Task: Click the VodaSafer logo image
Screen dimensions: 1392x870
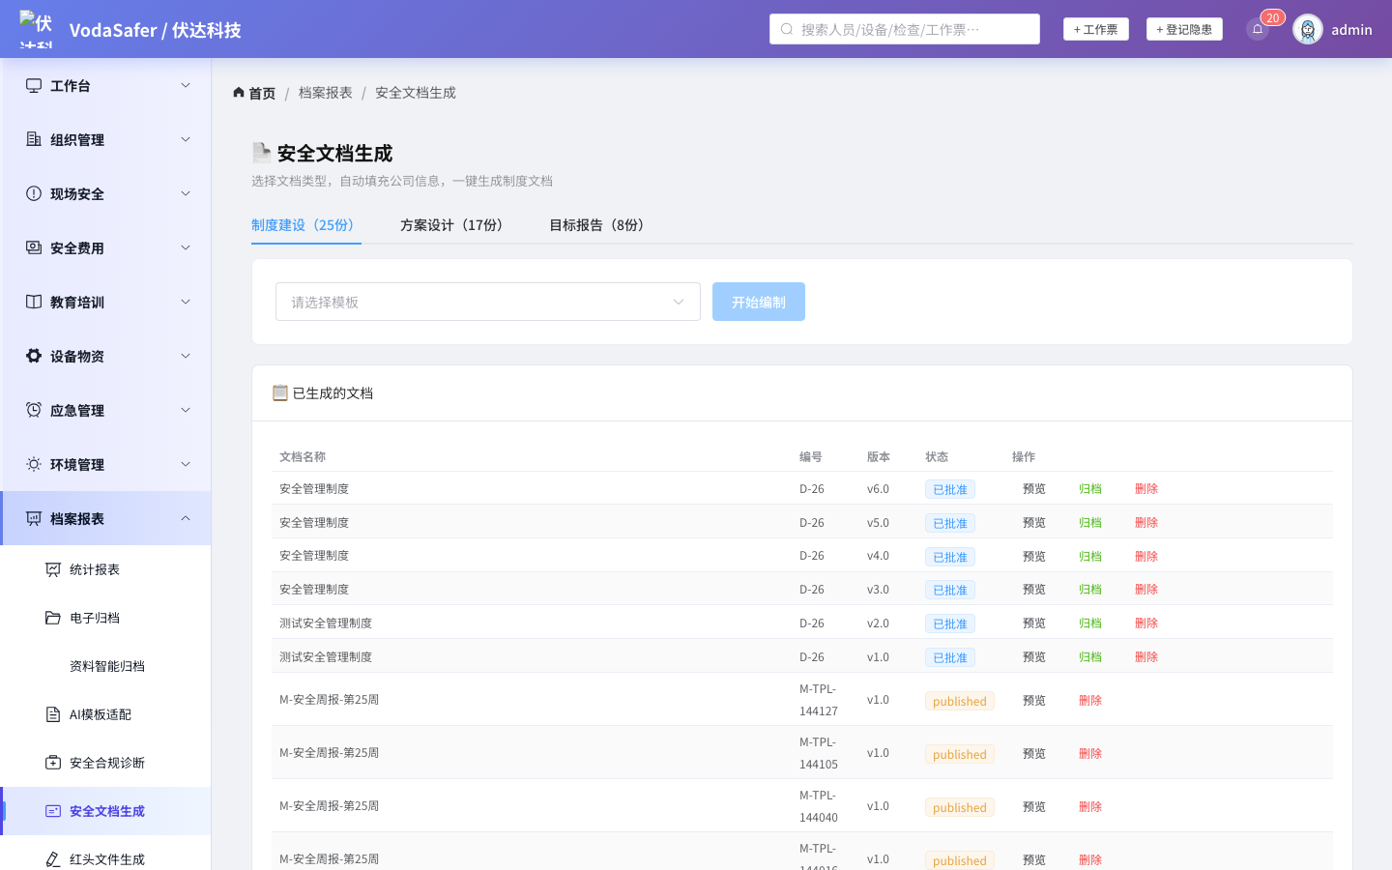Action: point(37,29)
